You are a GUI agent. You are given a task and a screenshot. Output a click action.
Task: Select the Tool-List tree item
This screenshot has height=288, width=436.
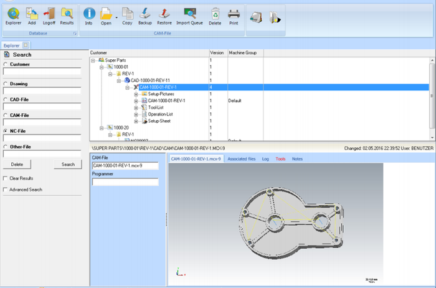coord(156,107)
